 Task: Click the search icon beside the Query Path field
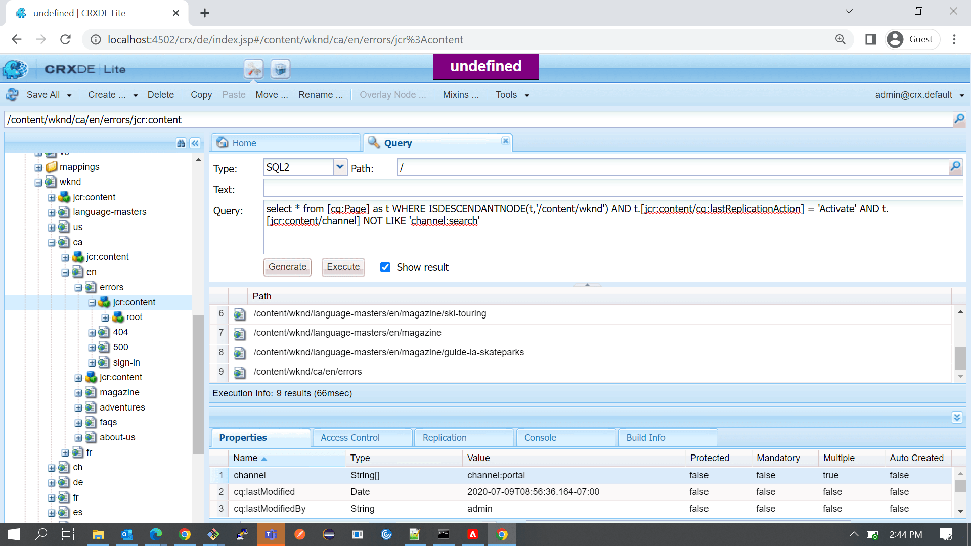956,167
